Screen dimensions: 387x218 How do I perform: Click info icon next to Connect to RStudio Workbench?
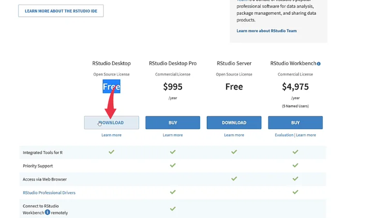pyautogui.click(x=47, y=212)
